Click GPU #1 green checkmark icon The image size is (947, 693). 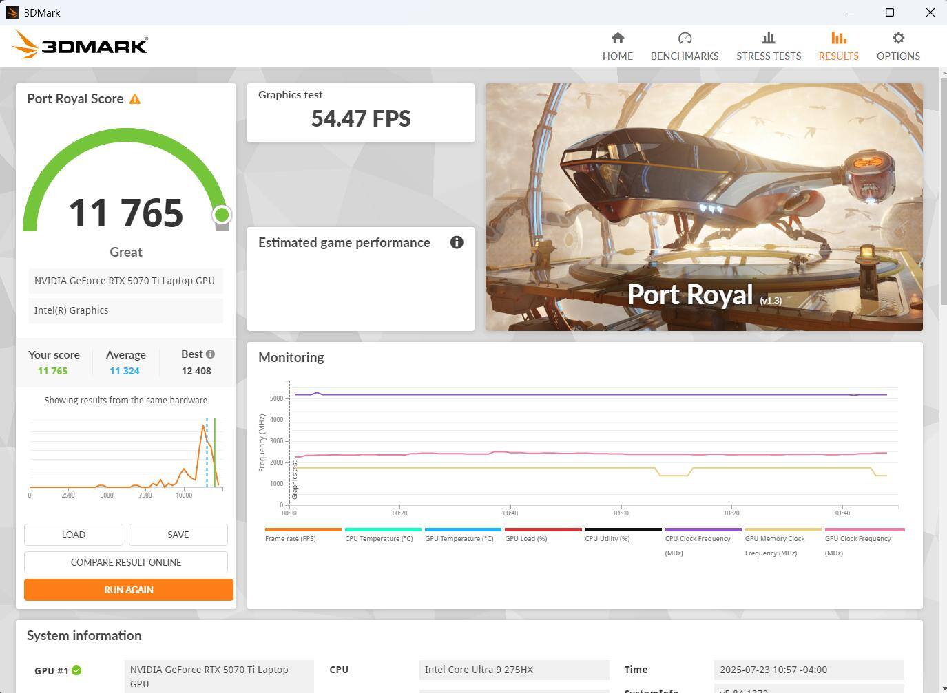click(76, 670)
